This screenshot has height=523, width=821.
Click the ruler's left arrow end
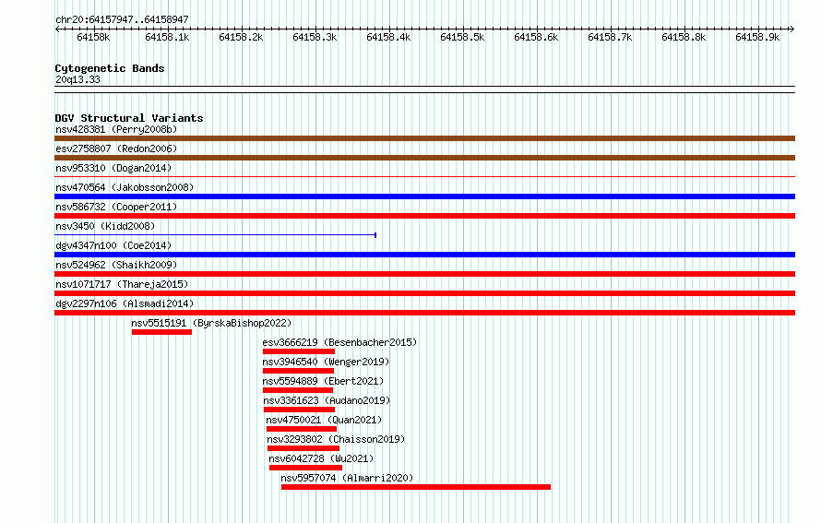click(57, 29)
